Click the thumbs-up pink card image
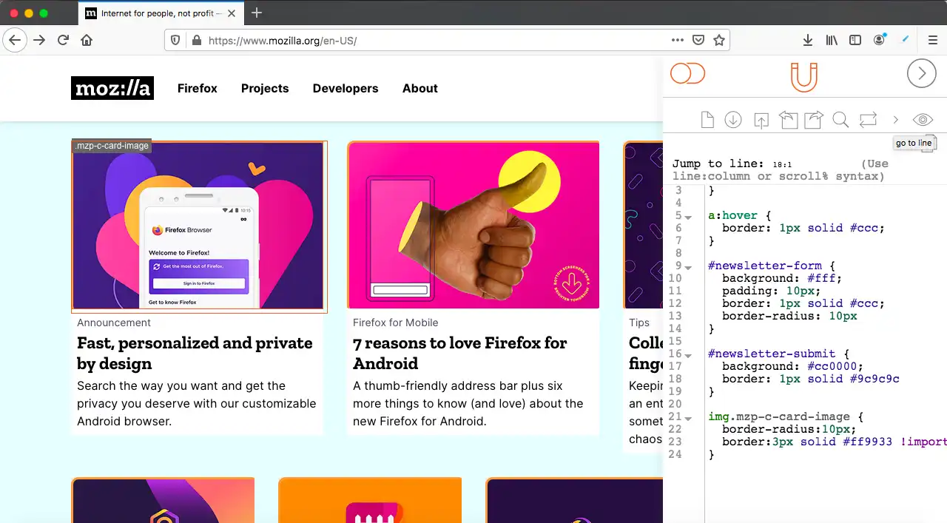 pos(473,225)
